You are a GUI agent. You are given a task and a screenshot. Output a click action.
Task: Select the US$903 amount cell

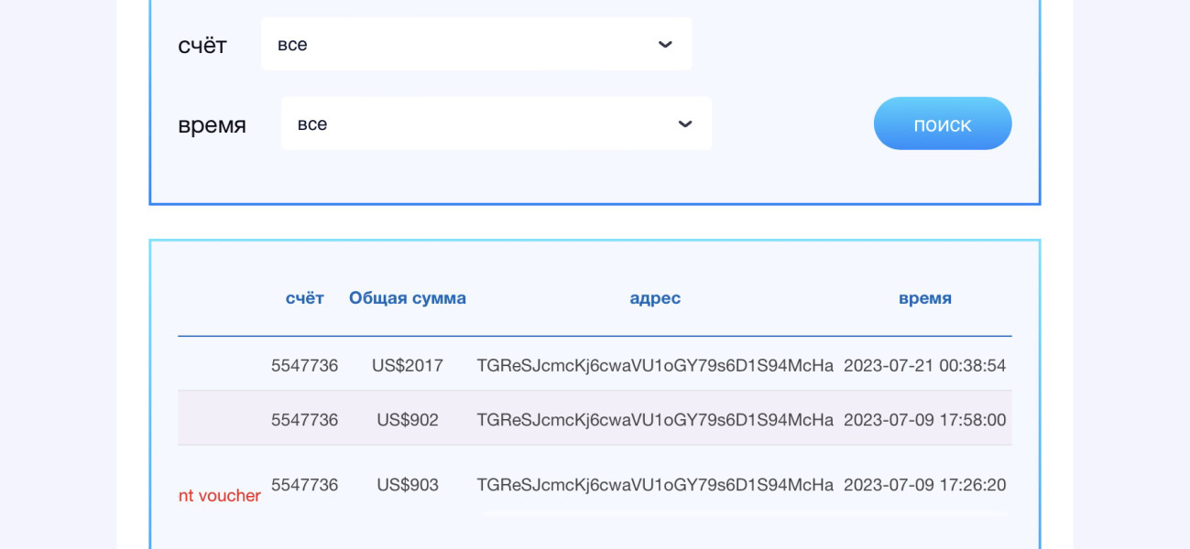point(408,485)
